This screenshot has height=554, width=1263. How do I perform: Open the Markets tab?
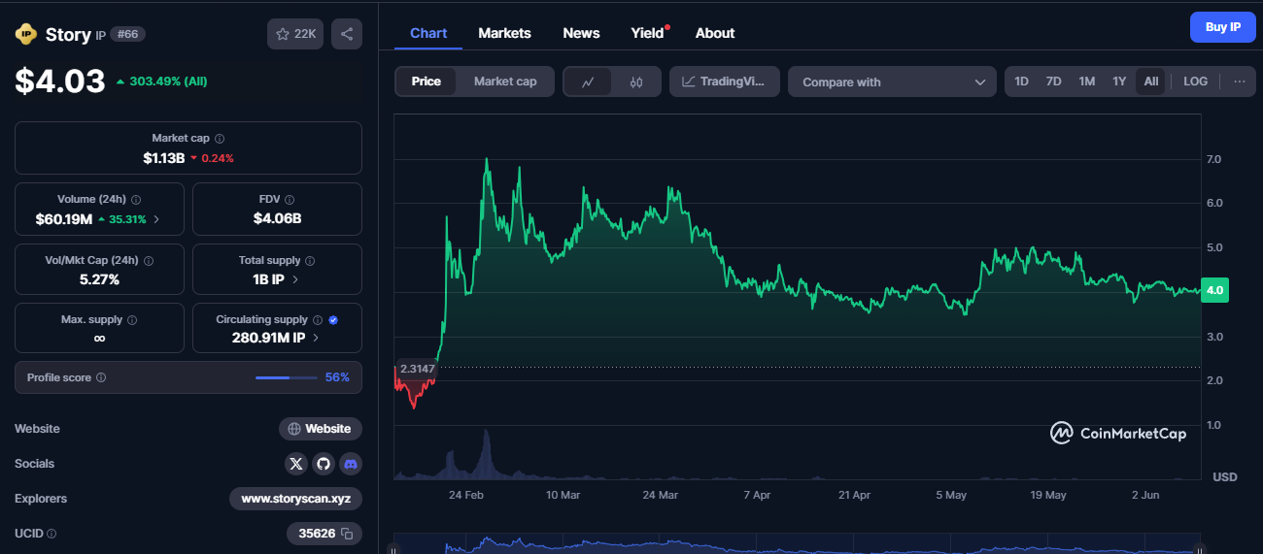point(504,33)
